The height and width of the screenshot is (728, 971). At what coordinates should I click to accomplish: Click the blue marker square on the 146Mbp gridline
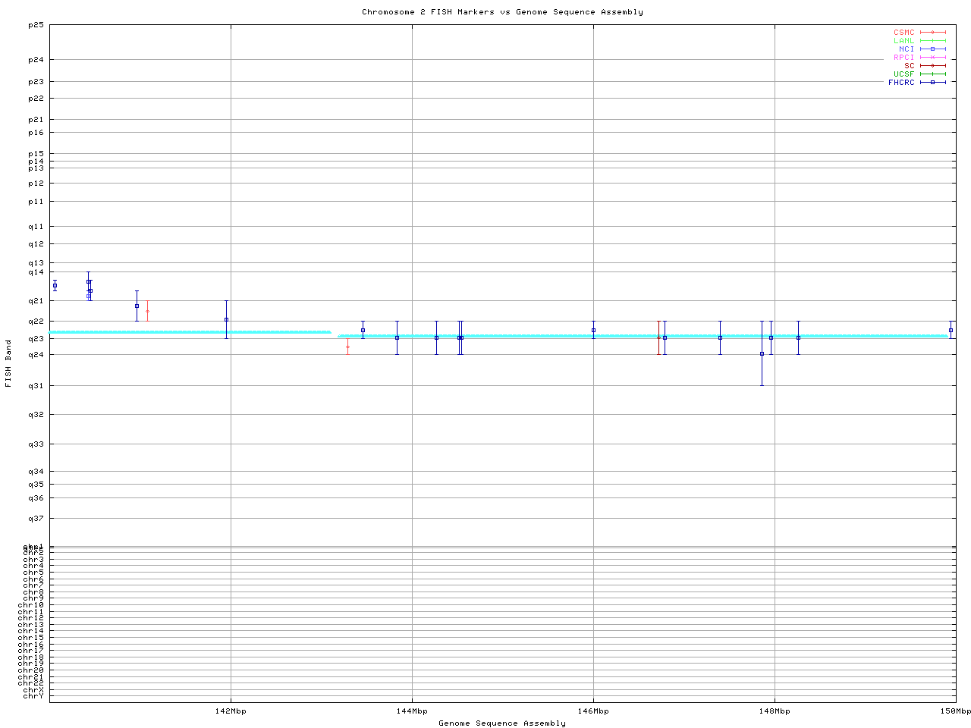coord(593,330)
